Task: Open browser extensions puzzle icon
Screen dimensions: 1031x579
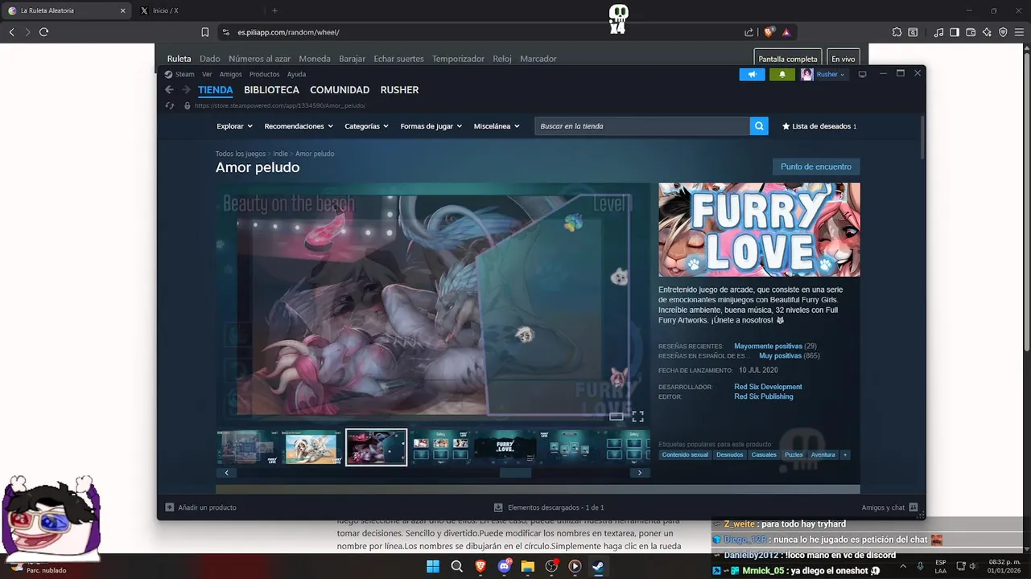Action: [897, 32]
